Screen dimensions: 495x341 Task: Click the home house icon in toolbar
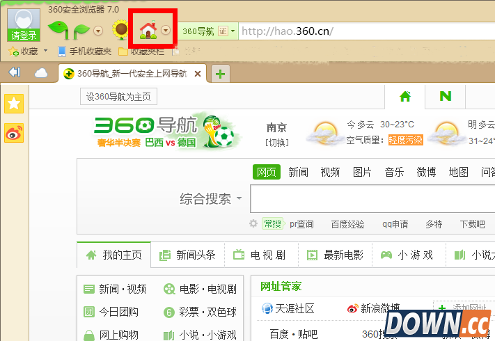point(147,30)
